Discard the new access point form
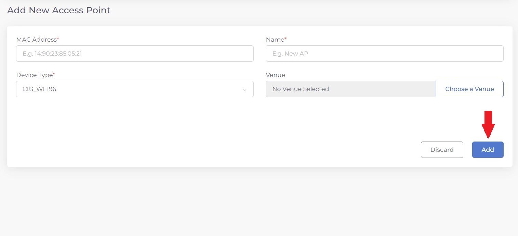Screen dimensions: 518x236 442,150
